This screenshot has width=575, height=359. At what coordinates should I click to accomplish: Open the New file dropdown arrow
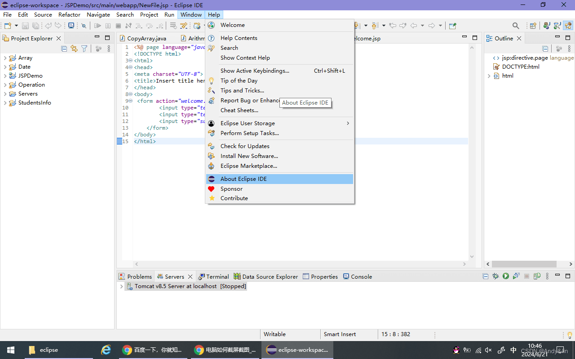(16, 26)
